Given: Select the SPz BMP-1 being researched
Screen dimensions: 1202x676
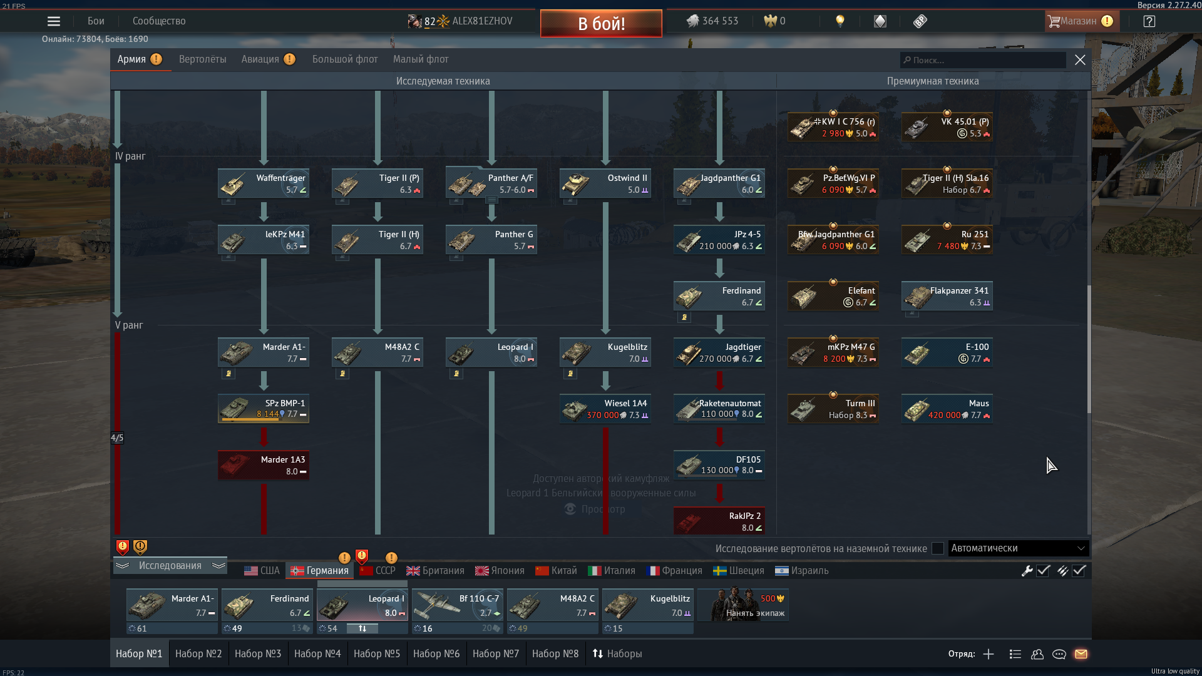Looking at the screenshot, I should (x=264, y=409).
